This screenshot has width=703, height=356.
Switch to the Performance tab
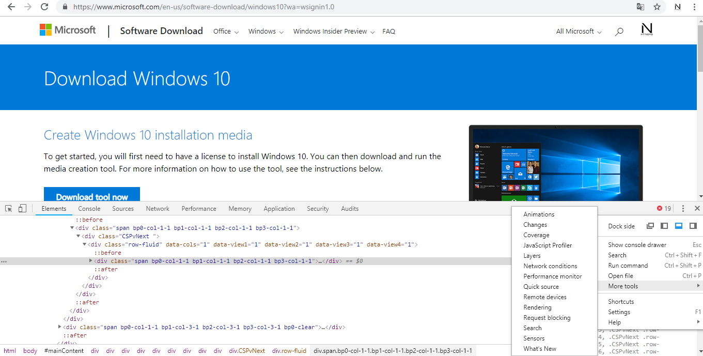click(199, 209)
